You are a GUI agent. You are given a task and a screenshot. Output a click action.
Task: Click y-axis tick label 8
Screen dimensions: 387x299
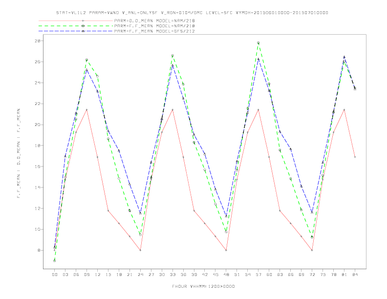click(x=39, y=251)
